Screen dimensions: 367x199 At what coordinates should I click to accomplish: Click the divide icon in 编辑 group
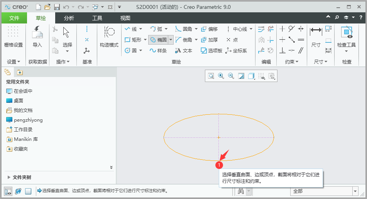pos(261,50)
